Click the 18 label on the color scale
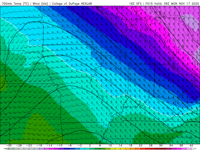This screenshot has height=150, width=200. [130, 145]
